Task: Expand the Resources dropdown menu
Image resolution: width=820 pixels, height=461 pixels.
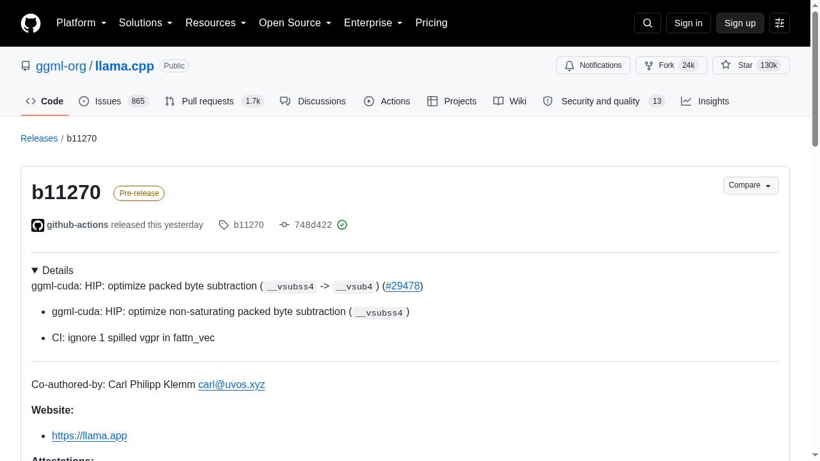Action: pos(216,23)
